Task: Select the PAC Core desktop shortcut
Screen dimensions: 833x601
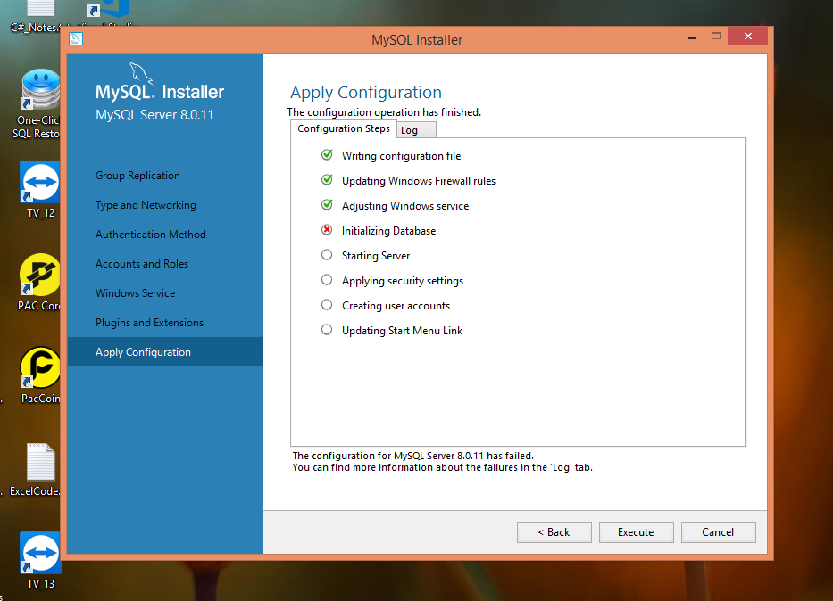Action: 39,282
